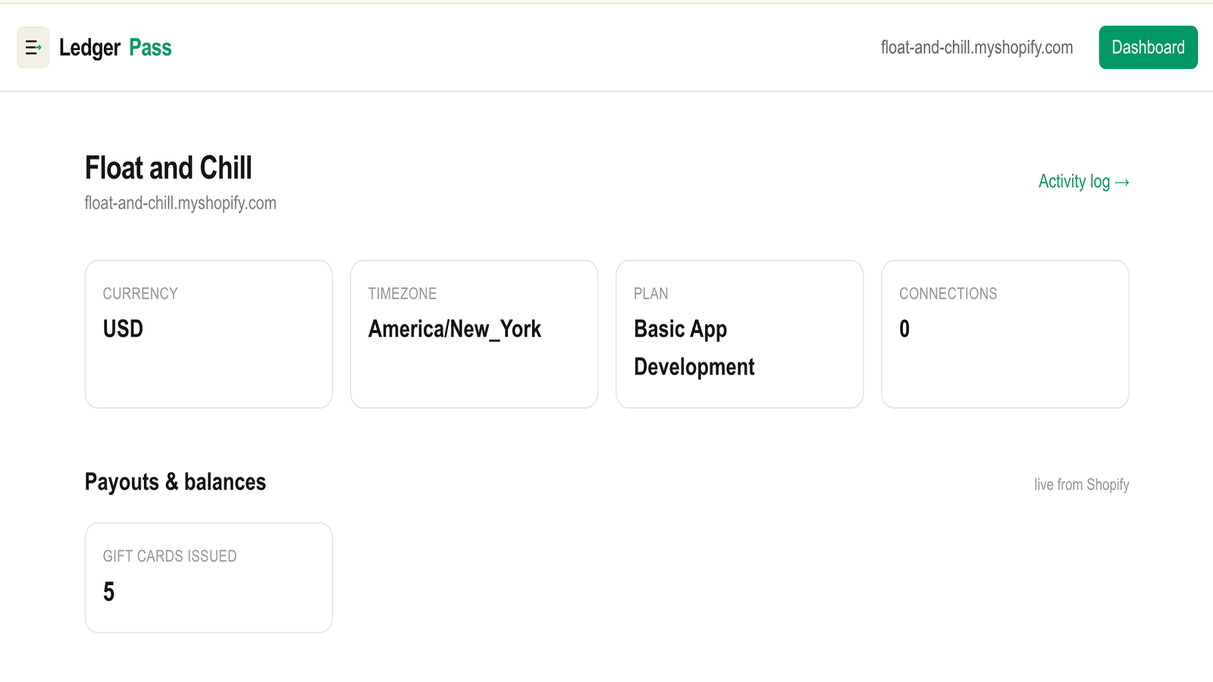Click the Basic App Development plan value

pyautogui.click(x=694, y=348)
